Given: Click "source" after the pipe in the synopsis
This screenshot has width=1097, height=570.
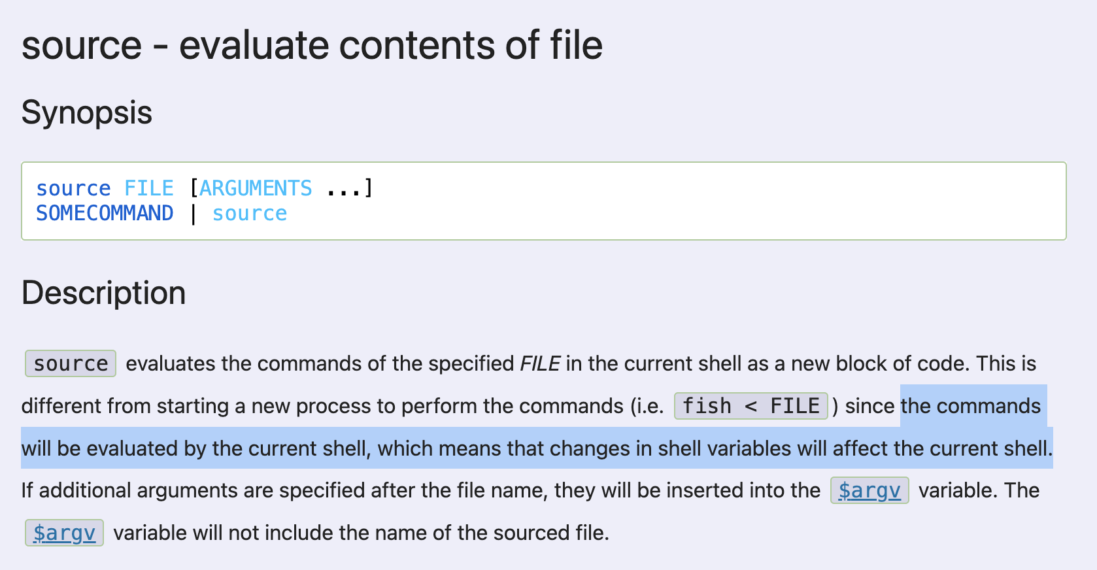Looking at the screenshot, I should point(250,213).
